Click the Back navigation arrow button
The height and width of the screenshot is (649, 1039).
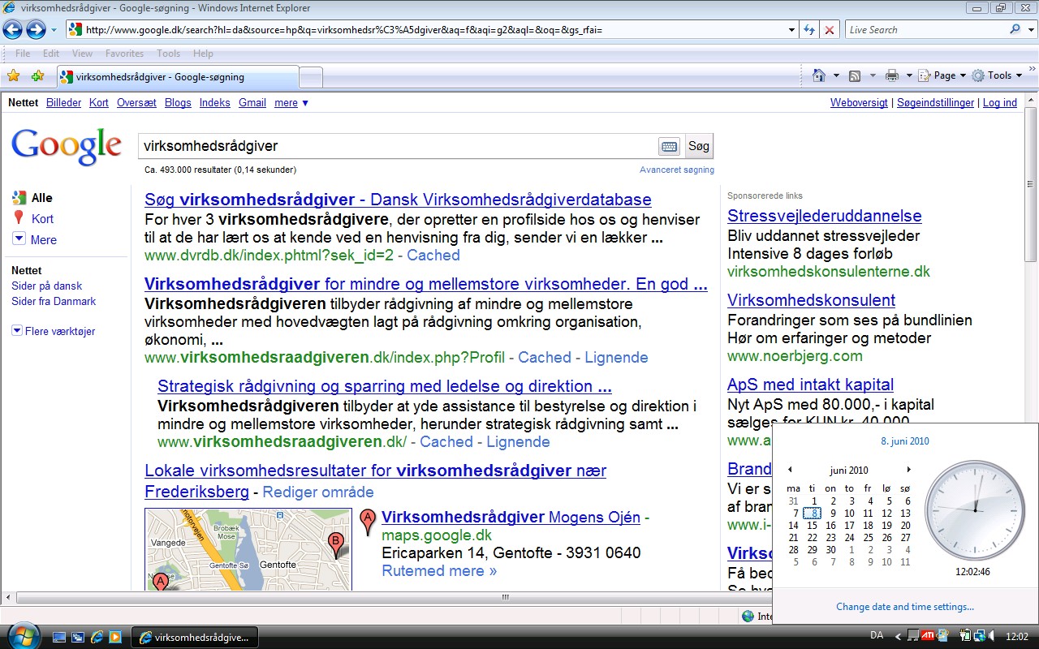point(13,30)
